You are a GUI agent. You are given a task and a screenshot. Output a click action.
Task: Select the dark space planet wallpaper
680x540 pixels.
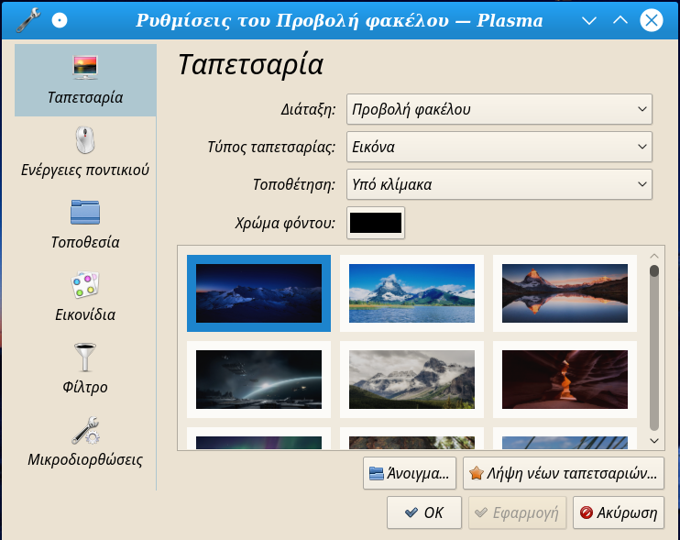click(259, 380)
